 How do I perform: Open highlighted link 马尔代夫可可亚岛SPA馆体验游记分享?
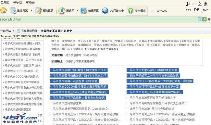pyautogui.click(x=154, y=87)
